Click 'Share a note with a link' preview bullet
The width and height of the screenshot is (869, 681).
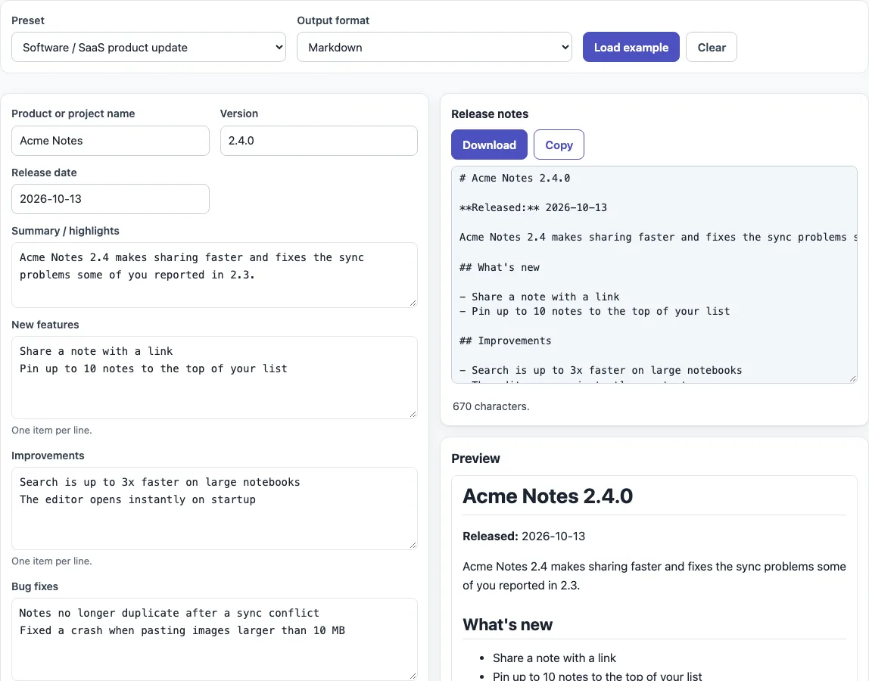click(554, 658)
